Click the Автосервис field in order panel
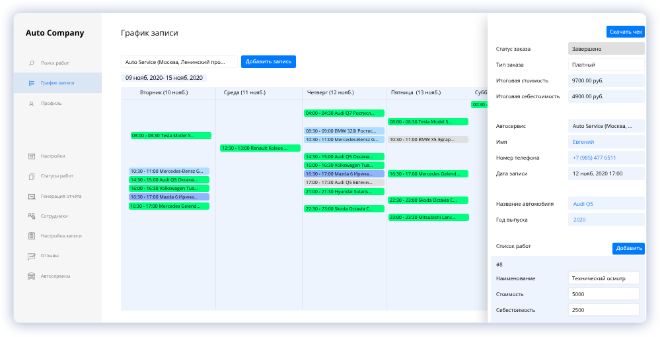 point(606,126)
